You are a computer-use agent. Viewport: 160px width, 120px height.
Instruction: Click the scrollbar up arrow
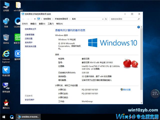141,27
